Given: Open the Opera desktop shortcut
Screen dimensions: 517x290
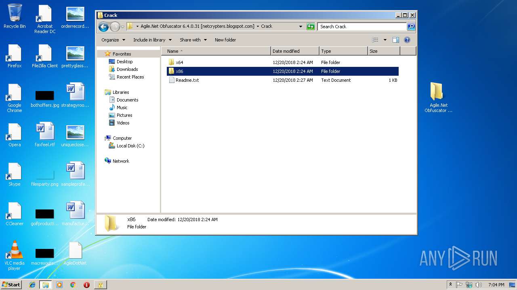Looking at the screenshot, I should (15, 135).
